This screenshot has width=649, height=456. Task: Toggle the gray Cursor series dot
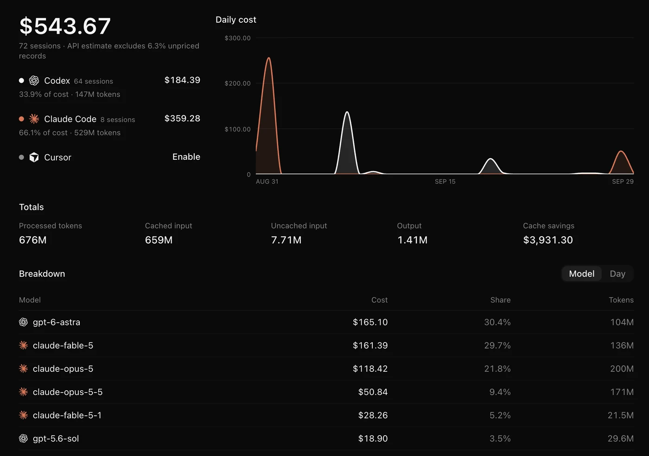point(21,157)
